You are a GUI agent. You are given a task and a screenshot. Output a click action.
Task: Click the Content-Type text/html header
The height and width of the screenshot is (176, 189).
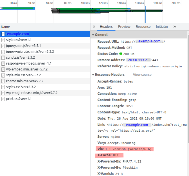click(132, 112)
